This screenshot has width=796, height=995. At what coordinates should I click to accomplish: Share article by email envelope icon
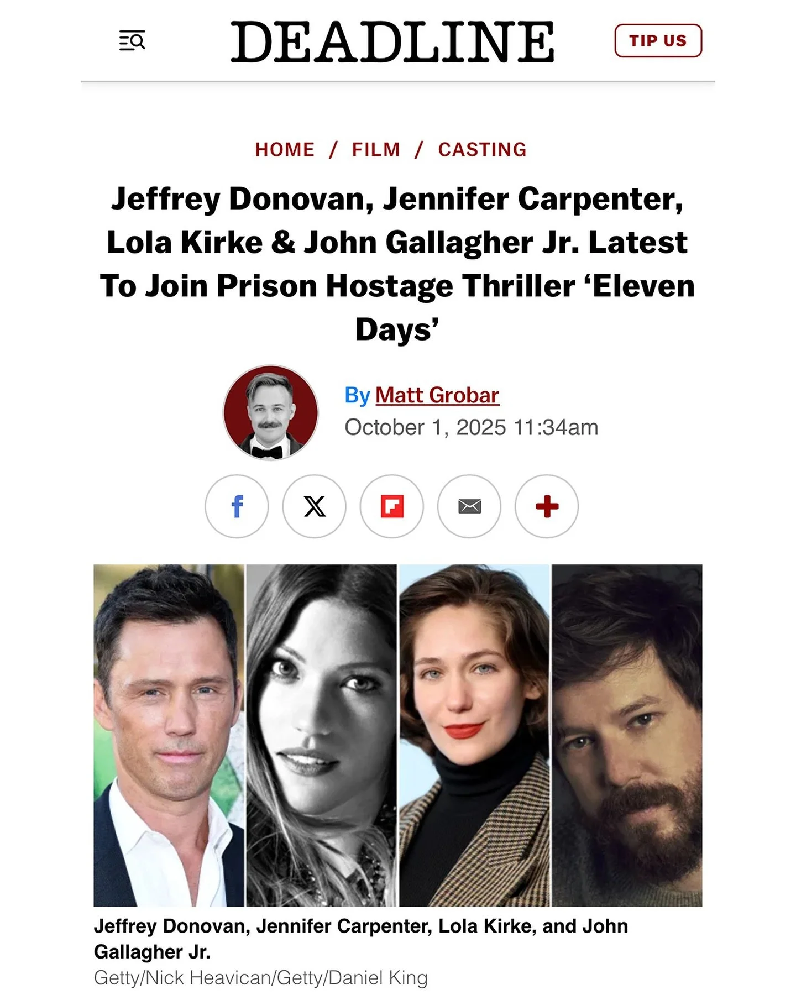(469, 506)
